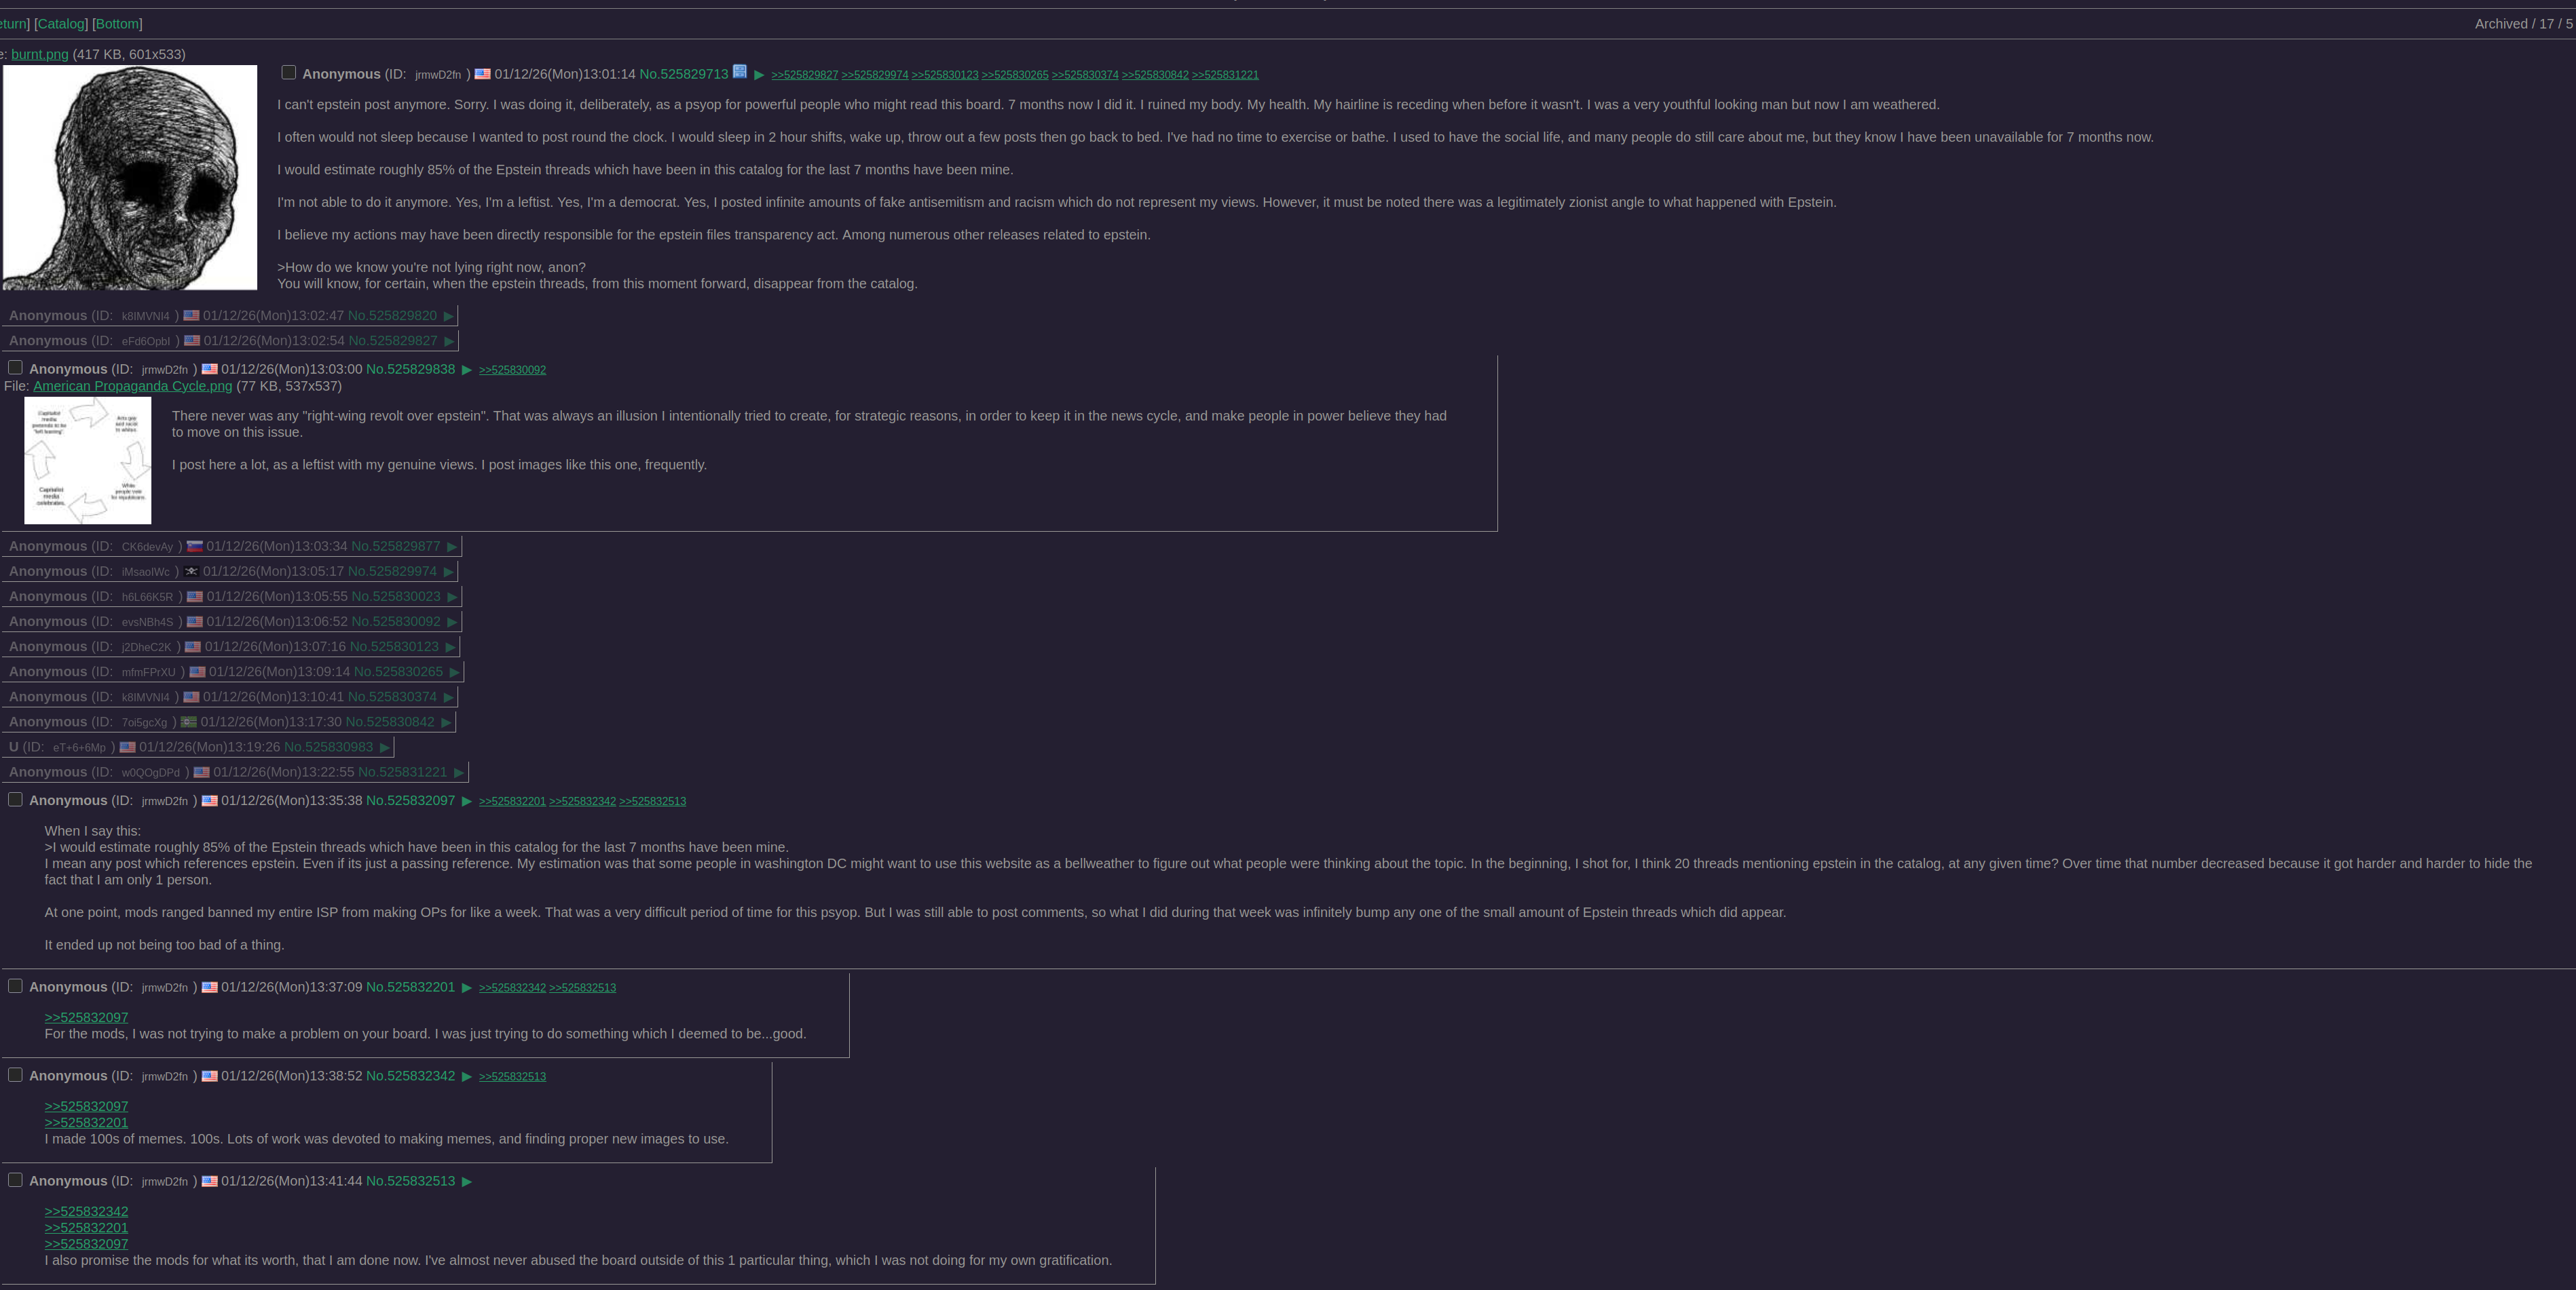
Task: Open post menu arrow for No.525829713
Action: pyautogui.click(x=759, y=75)
